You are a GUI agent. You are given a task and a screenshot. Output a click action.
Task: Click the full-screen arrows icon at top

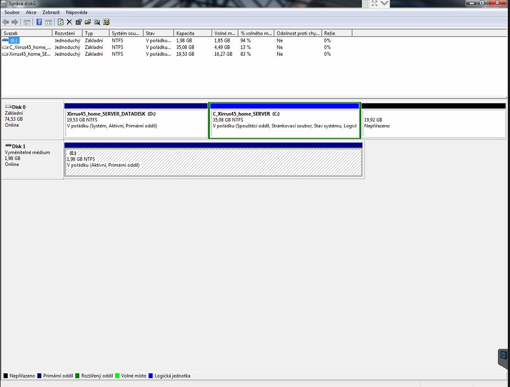click(x=375, y=3)
